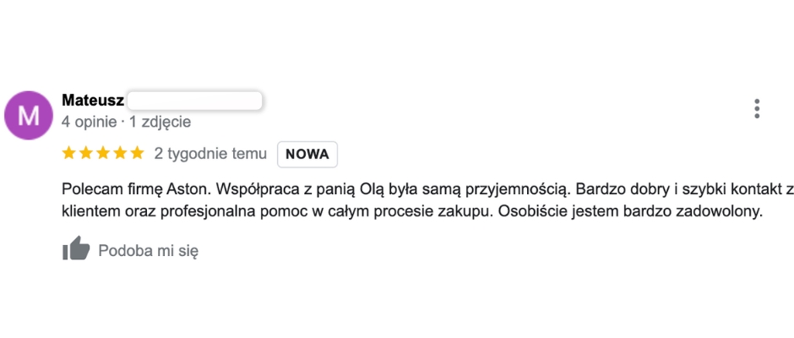The width and height of the screenshot is (794, 338).
Task: Click the word "Aston" in the review
Action: coord(192,189)
